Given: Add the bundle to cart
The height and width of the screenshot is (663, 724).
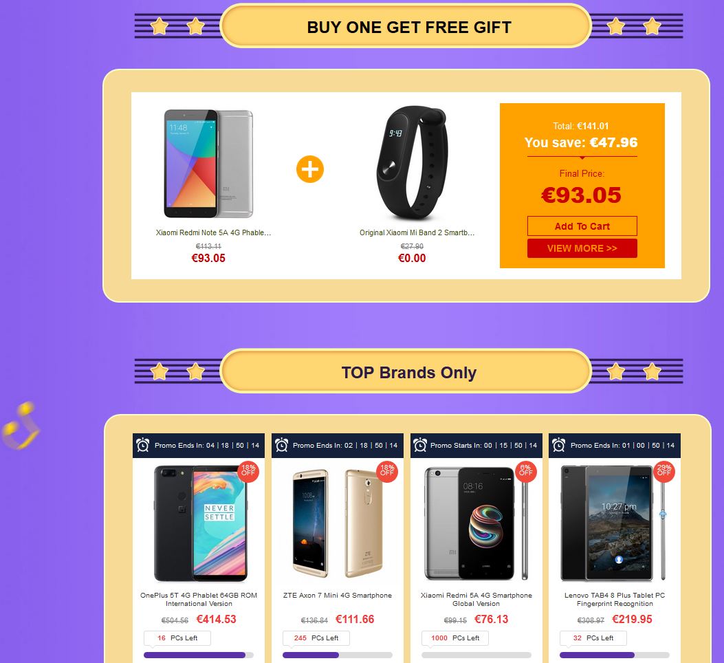Looking at the screenshot, I should click(x=582, y=226).
